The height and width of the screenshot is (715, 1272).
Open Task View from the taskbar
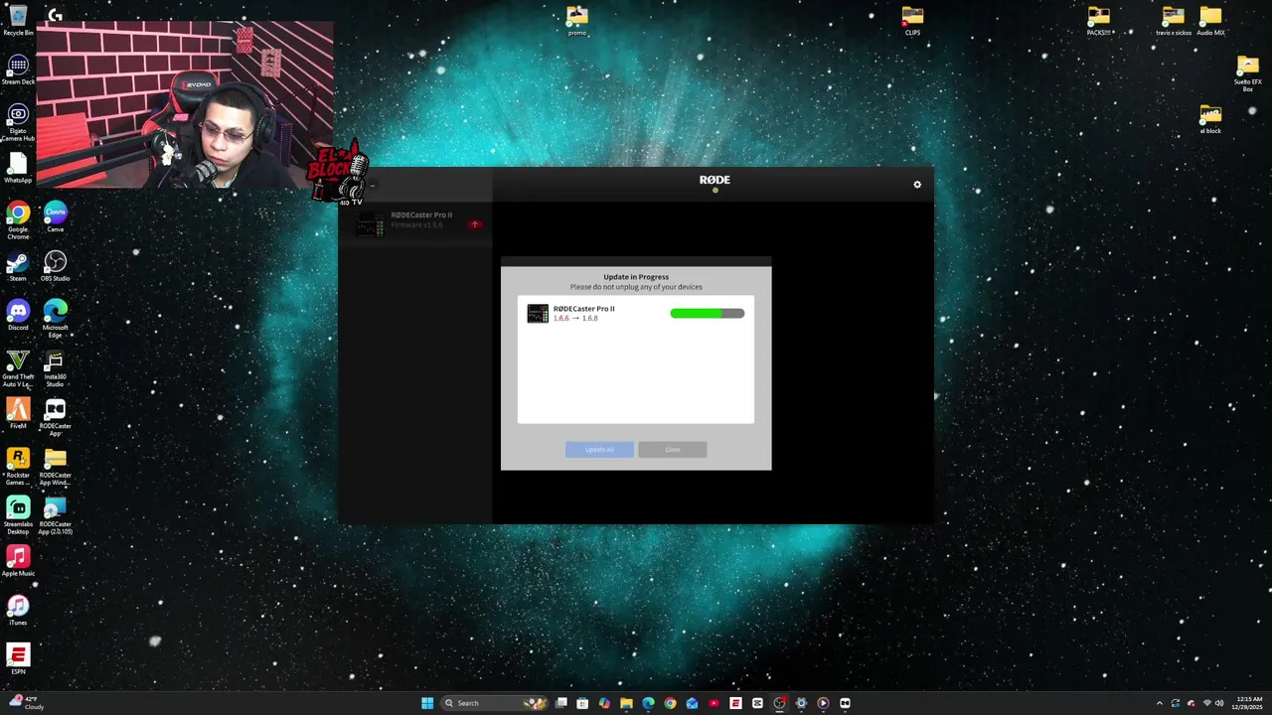(561, 703)
